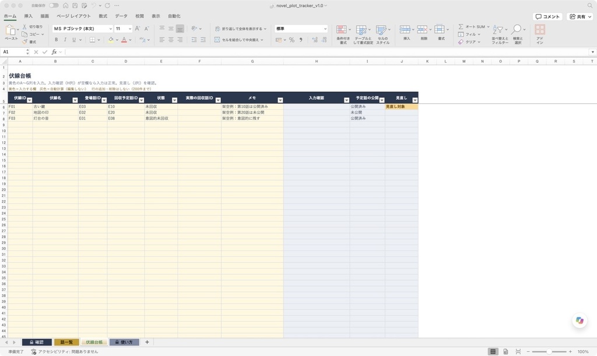Image resolution: width=597 pixels, height=356 pixels.
Task: Open 条件付き書式 conditional formatting
Action: [x=343, y=34]
